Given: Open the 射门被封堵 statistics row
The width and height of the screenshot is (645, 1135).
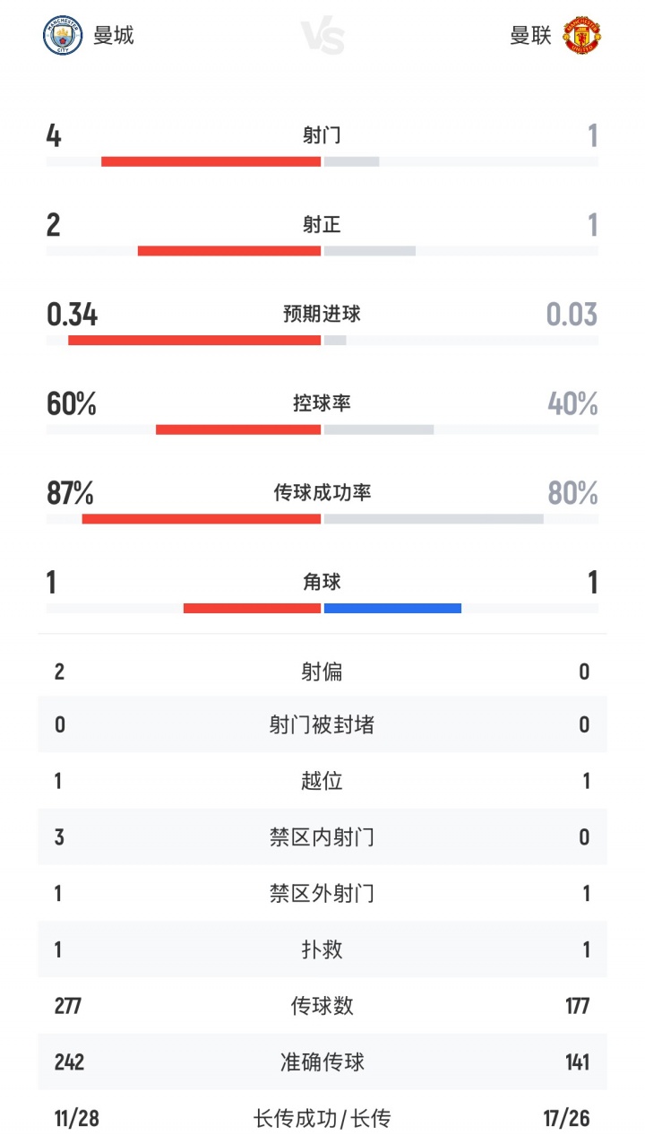Looking at the screenshot, I should click(322, 724).
